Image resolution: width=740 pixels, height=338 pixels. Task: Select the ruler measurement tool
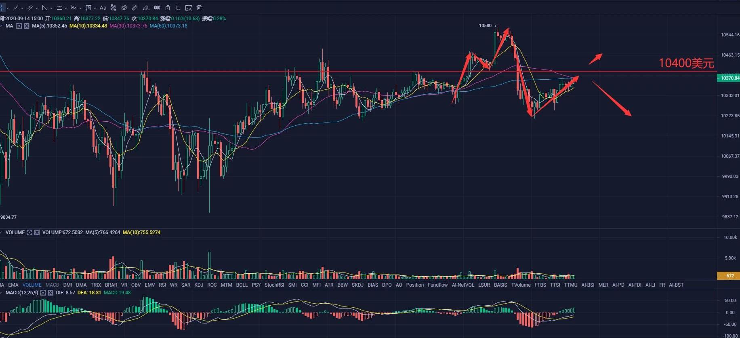coord(135,8)
